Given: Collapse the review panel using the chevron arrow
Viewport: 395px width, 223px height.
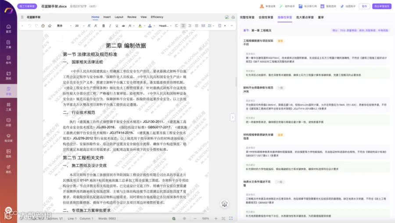Looking at the screenshot, I should point(233,117).
